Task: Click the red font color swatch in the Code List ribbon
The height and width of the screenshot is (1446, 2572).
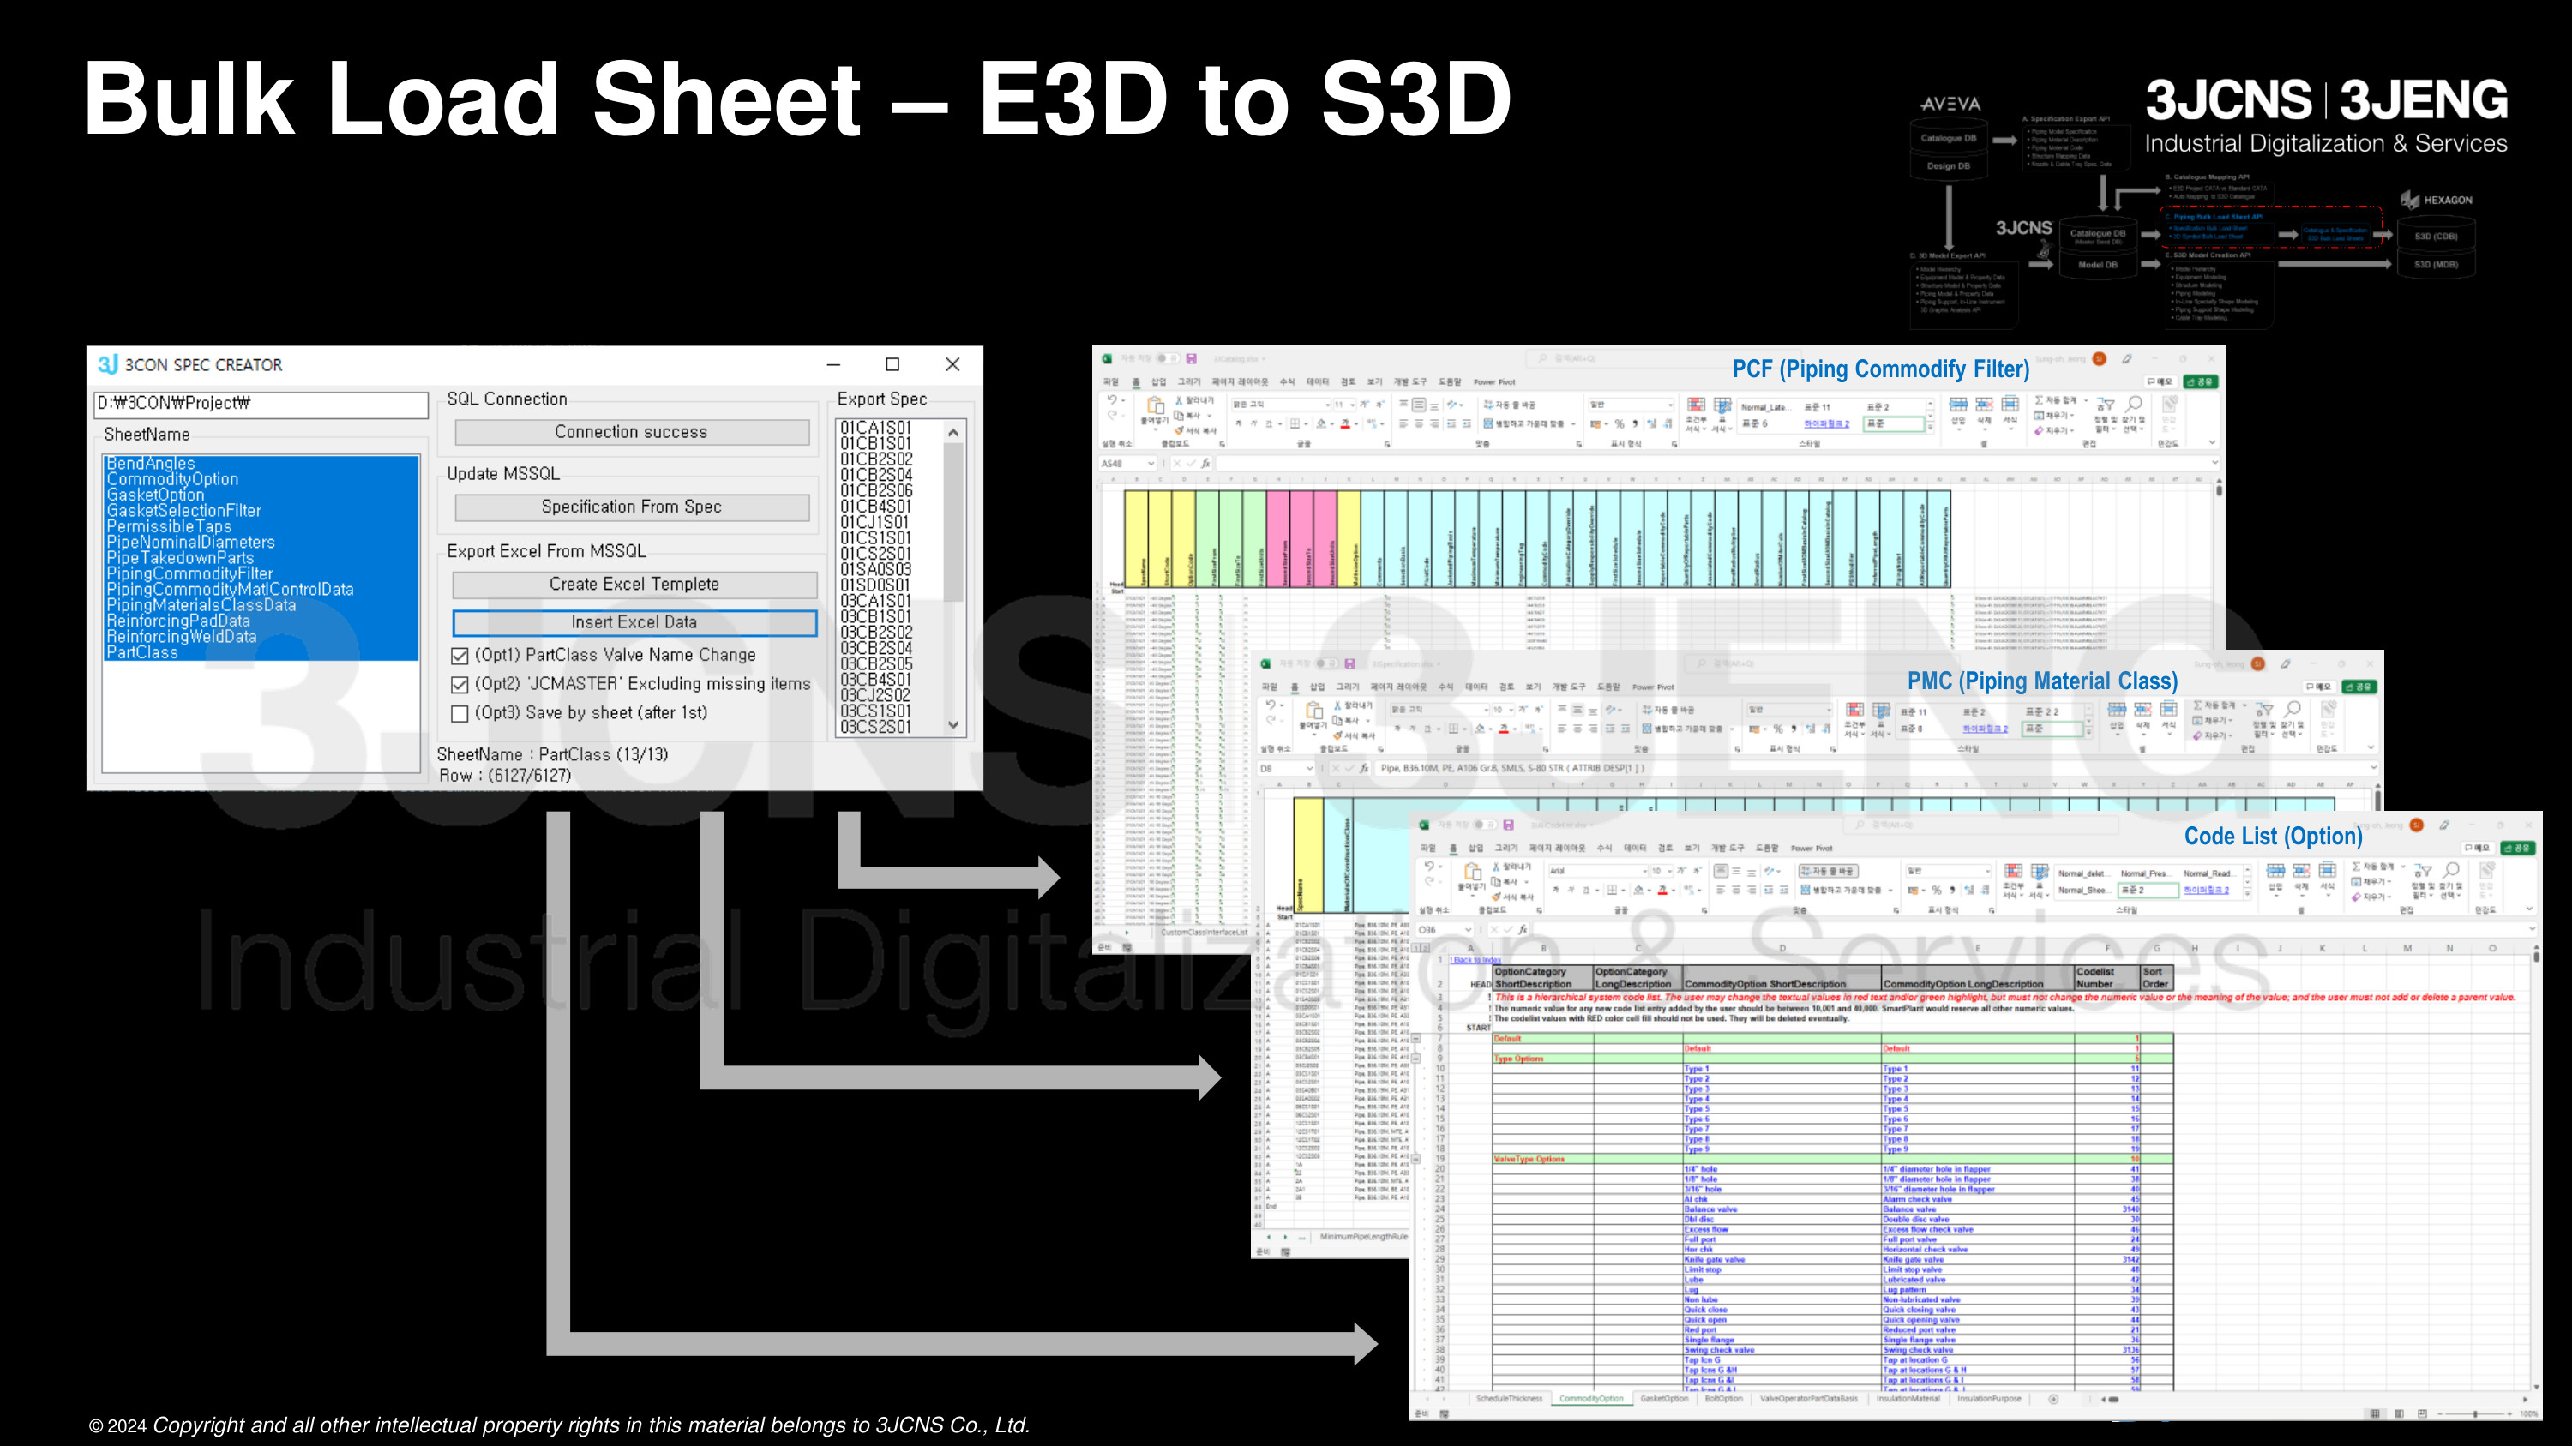Action: point(1662,889)
